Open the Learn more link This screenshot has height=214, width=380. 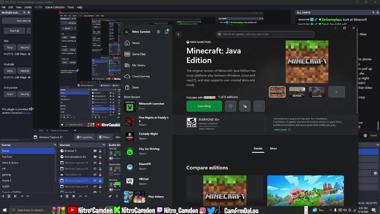(x=282, y=130)
